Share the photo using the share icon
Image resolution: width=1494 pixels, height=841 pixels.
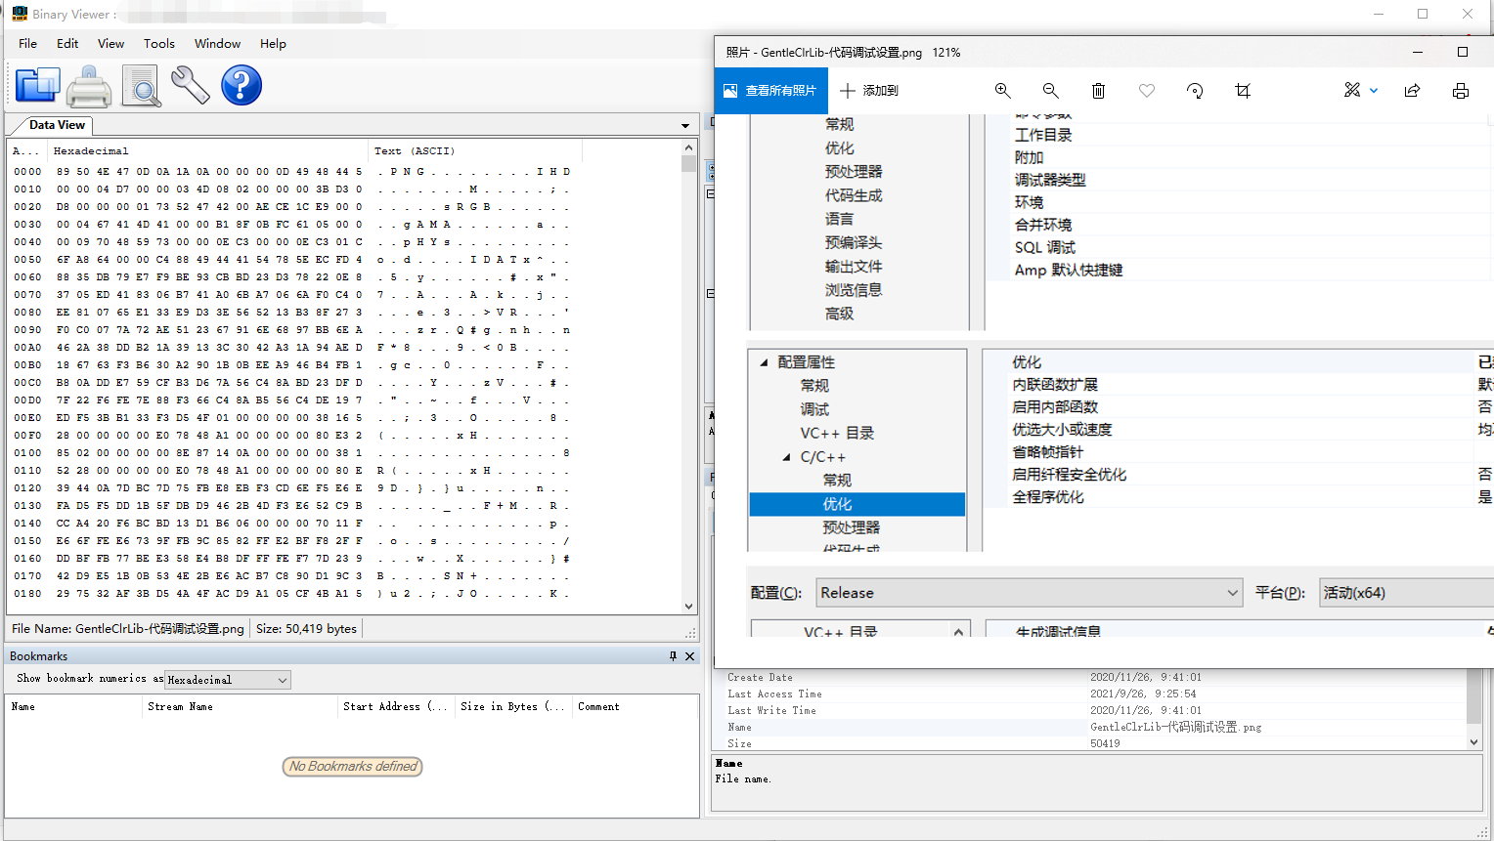1412,90
